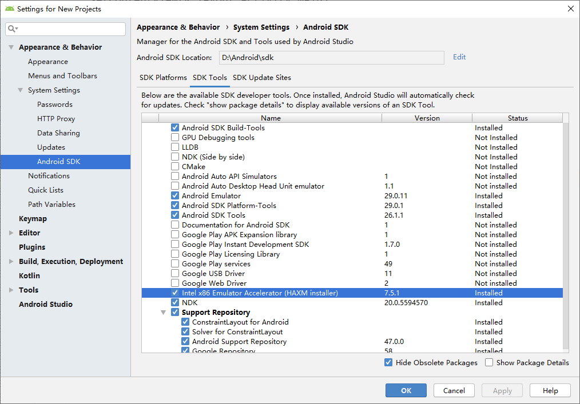
Task: Uncheck Intel x86 Emulator Accelerator checkbox
Action: point(175,293)
